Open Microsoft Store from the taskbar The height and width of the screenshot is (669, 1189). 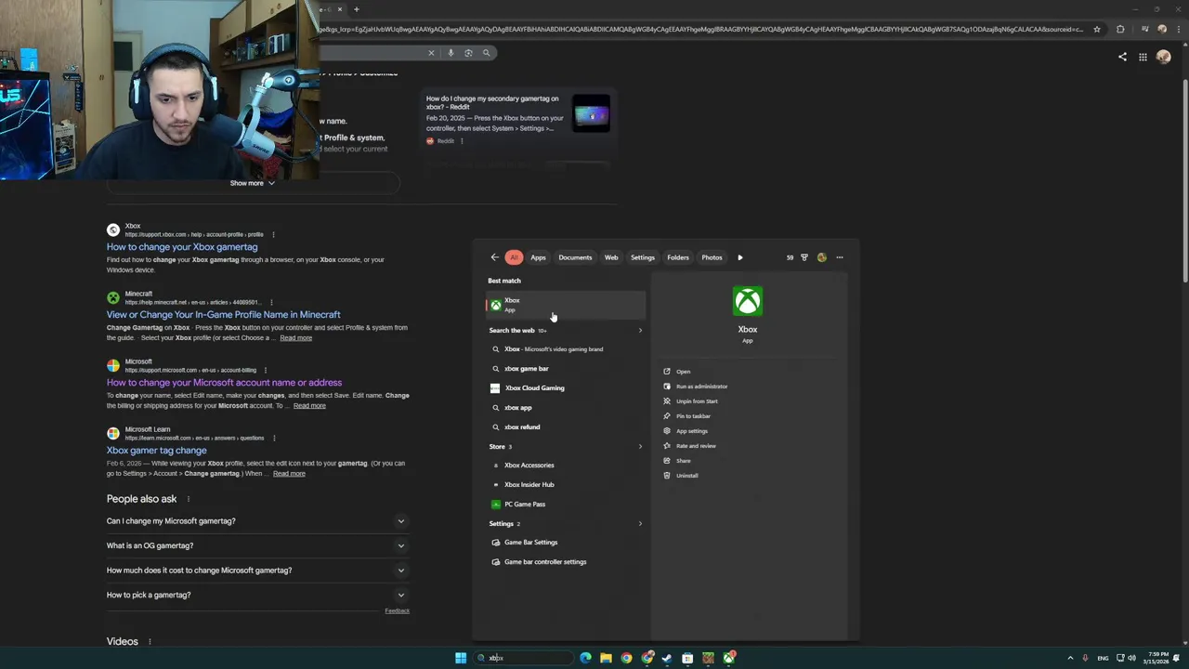(687, 658)
